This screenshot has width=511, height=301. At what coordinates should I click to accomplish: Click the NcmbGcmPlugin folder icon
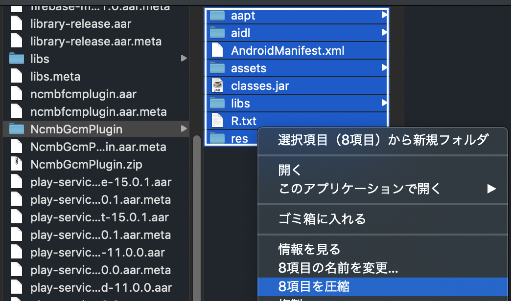click(x=17, y=129)
